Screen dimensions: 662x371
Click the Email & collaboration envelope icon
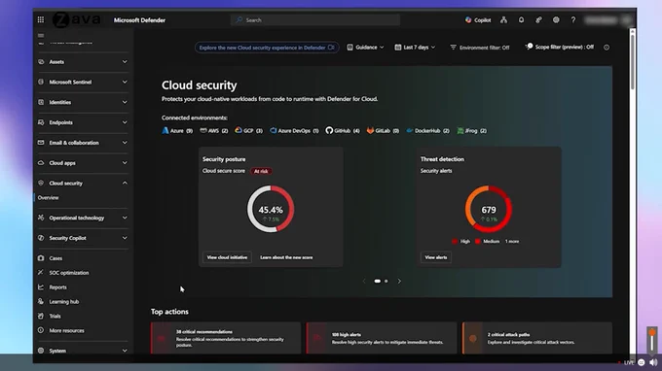click(41, 143)
